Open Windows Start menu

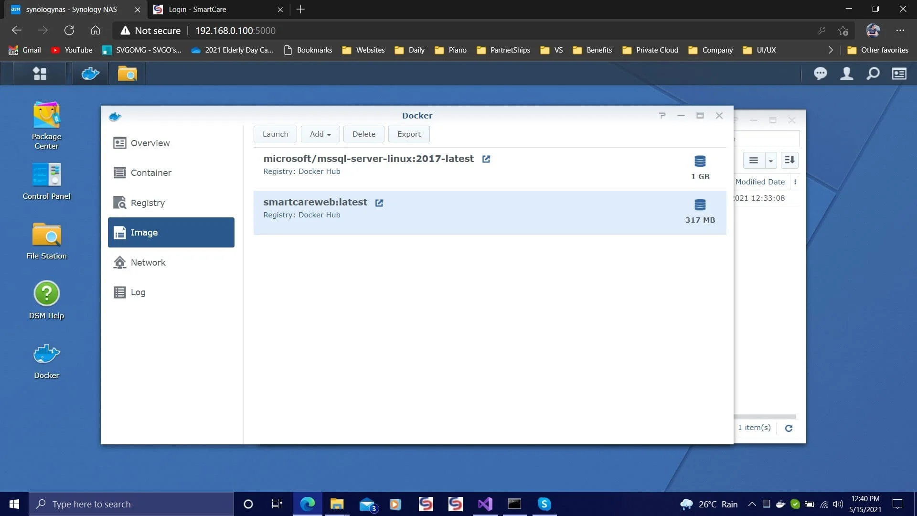[14, 504]
